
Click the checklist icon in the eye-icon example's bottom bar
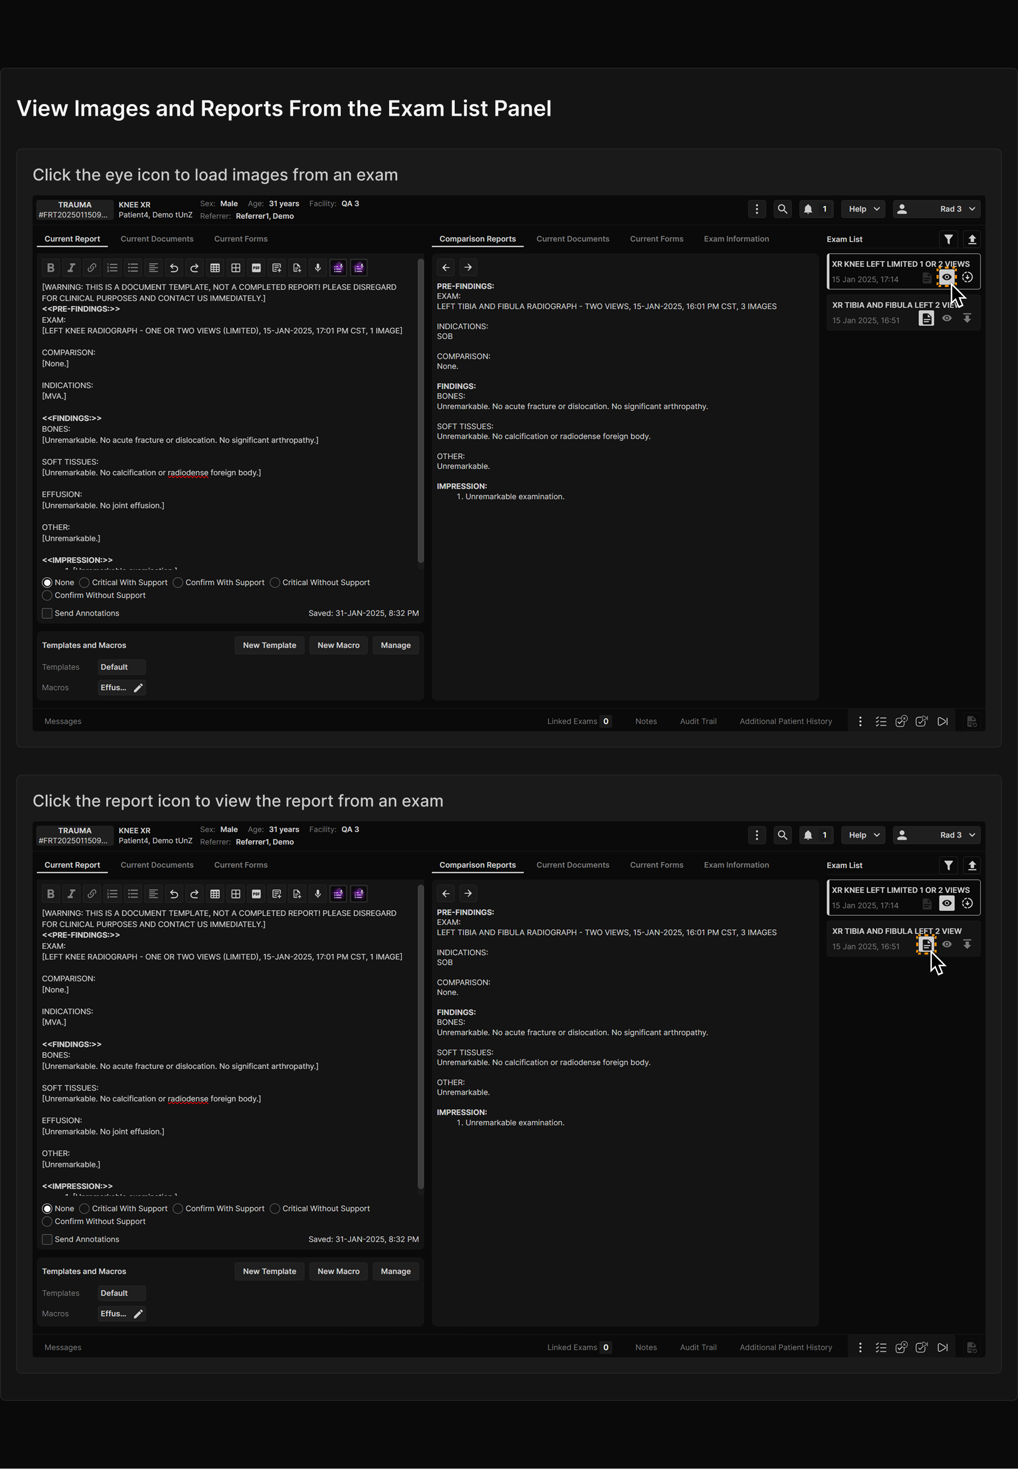[x=881, y=722]
